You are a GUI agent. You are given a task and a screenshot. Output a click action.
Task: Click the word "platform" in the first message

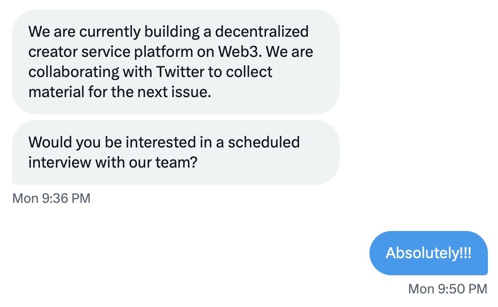[167, 52]
